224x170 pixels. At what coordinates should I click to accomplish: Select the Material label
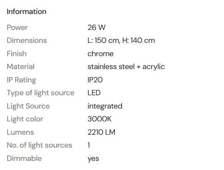coord(21,66)
